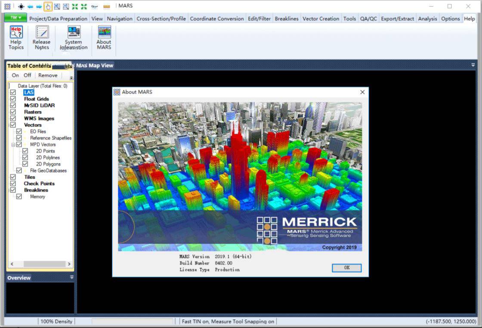482x328 pixels.
Task: Click the first green zoom extents icon
Action: tap(75, 6)
